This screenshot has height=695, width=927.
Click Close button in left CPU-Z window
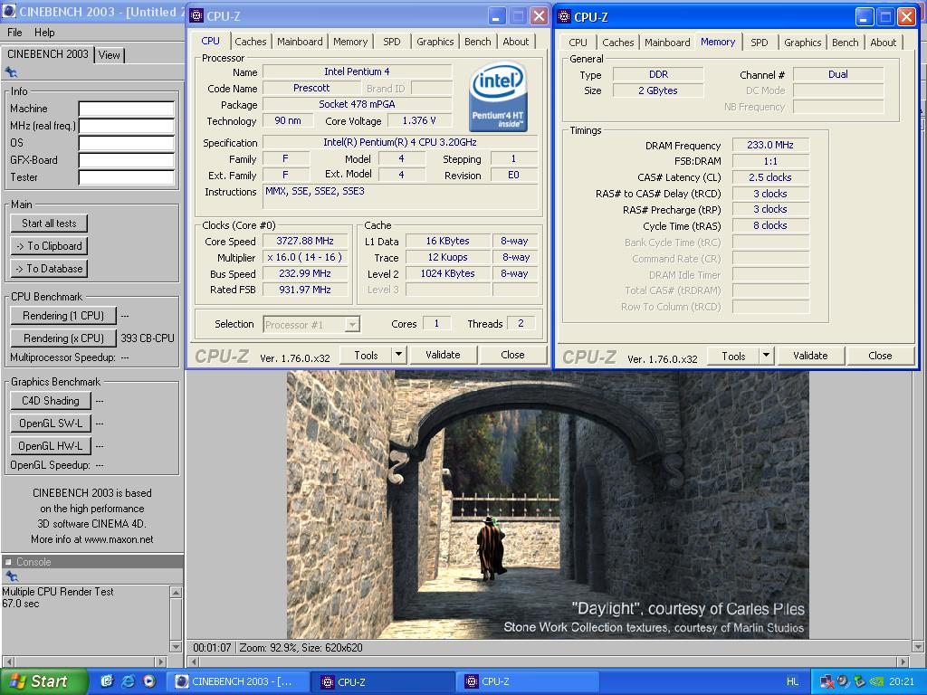tap(512, 355)
